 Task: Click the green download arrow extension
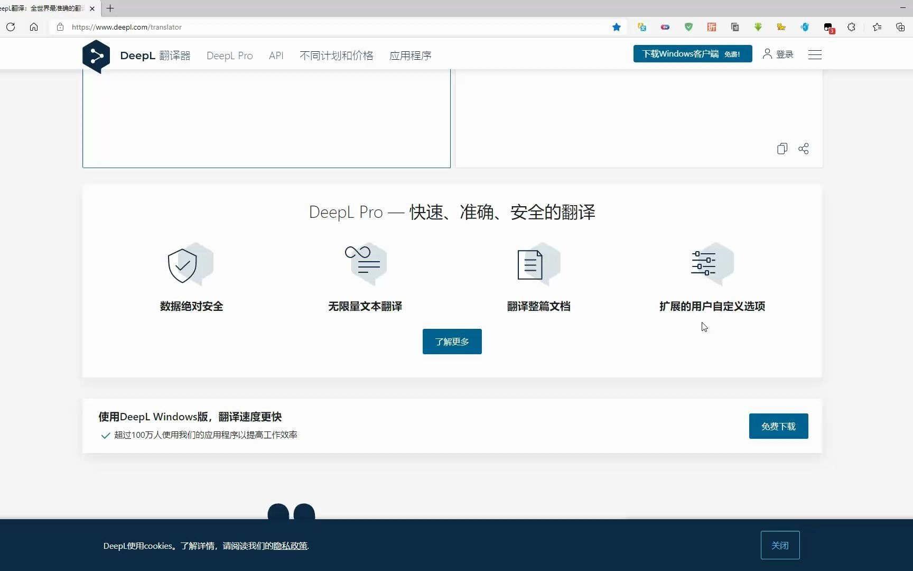tap(758, 27)
